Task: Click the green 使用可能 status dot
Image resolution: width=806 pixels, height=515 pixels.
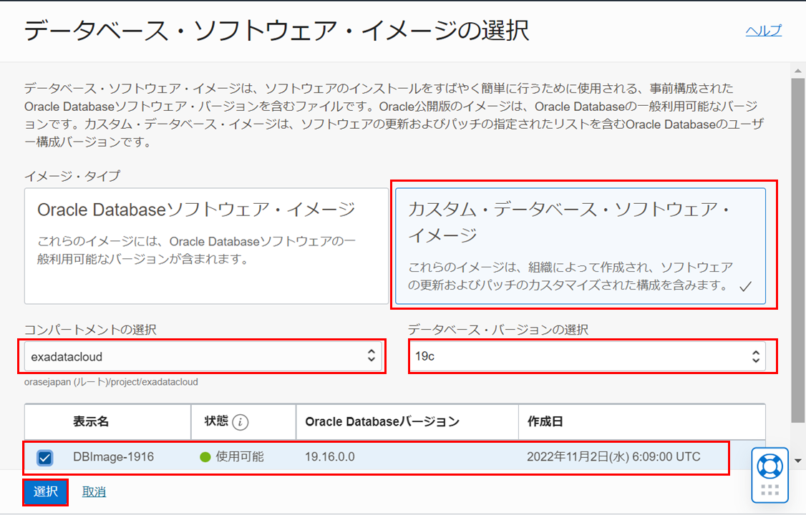Action: 205,457
